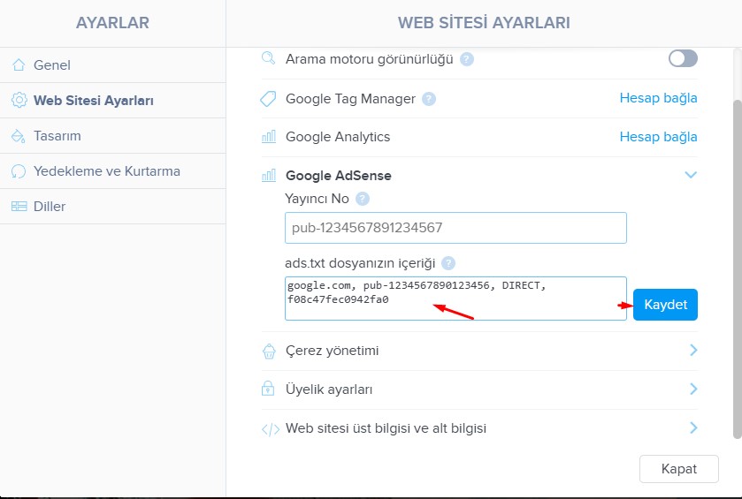The image size is (742, 499).
Task: Expand the Çerez yönetimi section arrow
Action: 692,351
